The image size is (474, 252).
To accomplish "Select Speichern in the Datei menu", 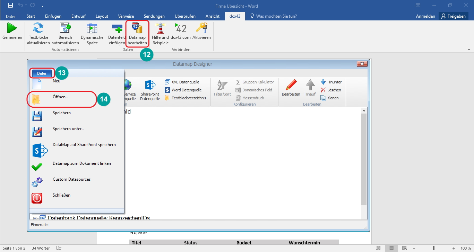I will tap(76, 115).
